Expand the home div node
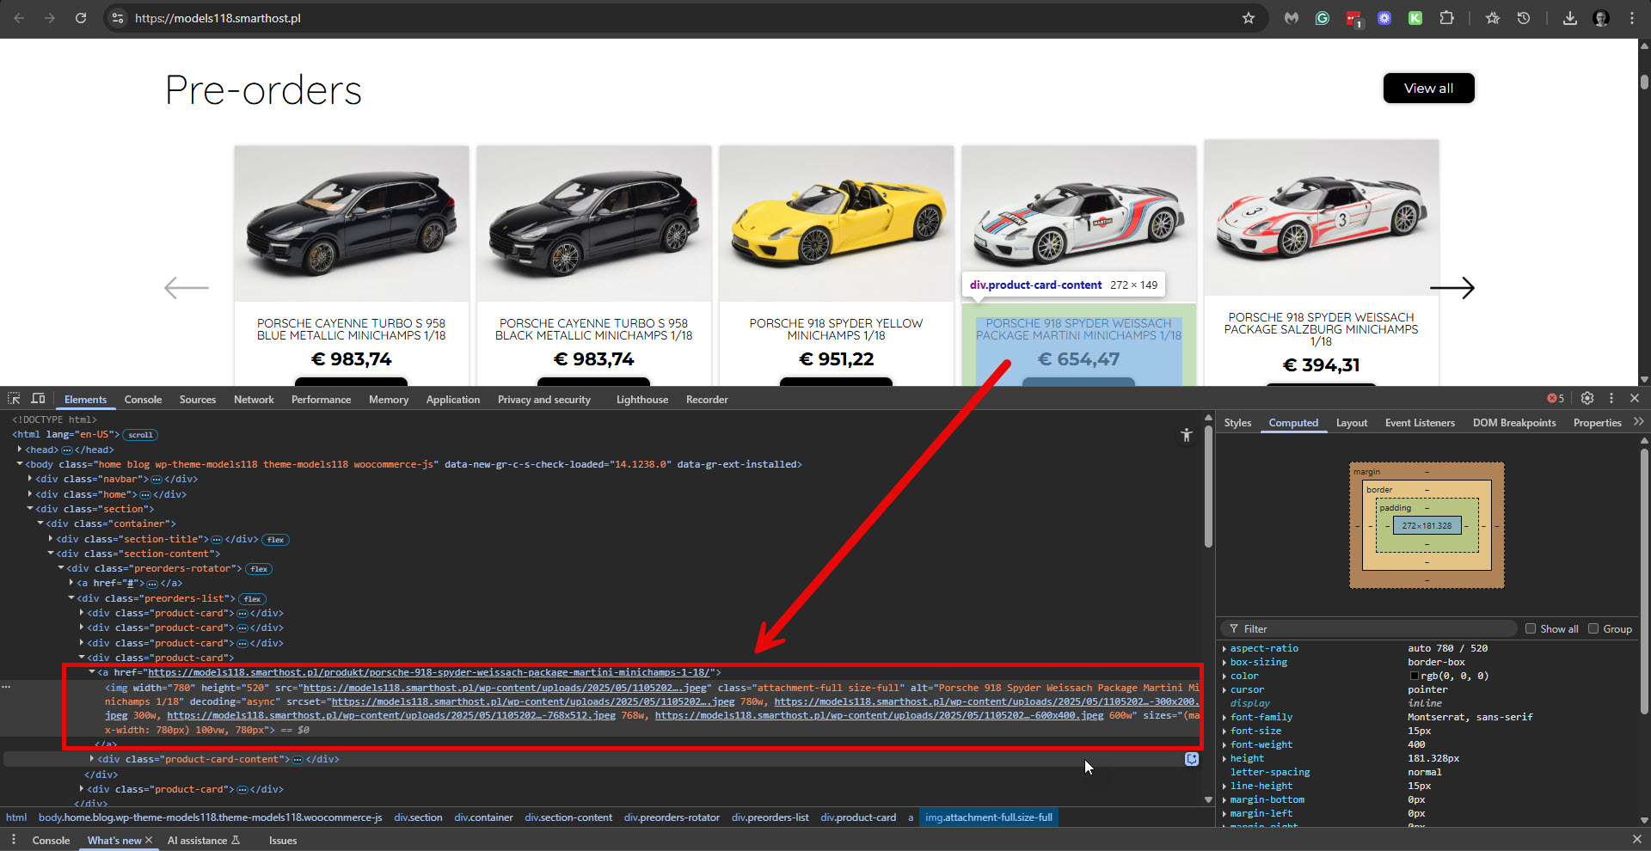This screenshot has width=1651, height=851. pyautogui.click(x=30, y=493)
